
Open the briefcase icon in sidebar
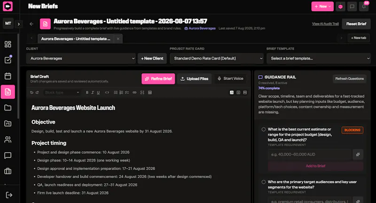[x=8, y=171]
